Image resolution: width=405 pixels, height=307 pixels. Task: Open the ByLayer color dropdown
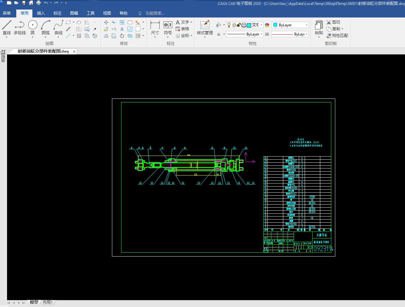coord(307,25)
